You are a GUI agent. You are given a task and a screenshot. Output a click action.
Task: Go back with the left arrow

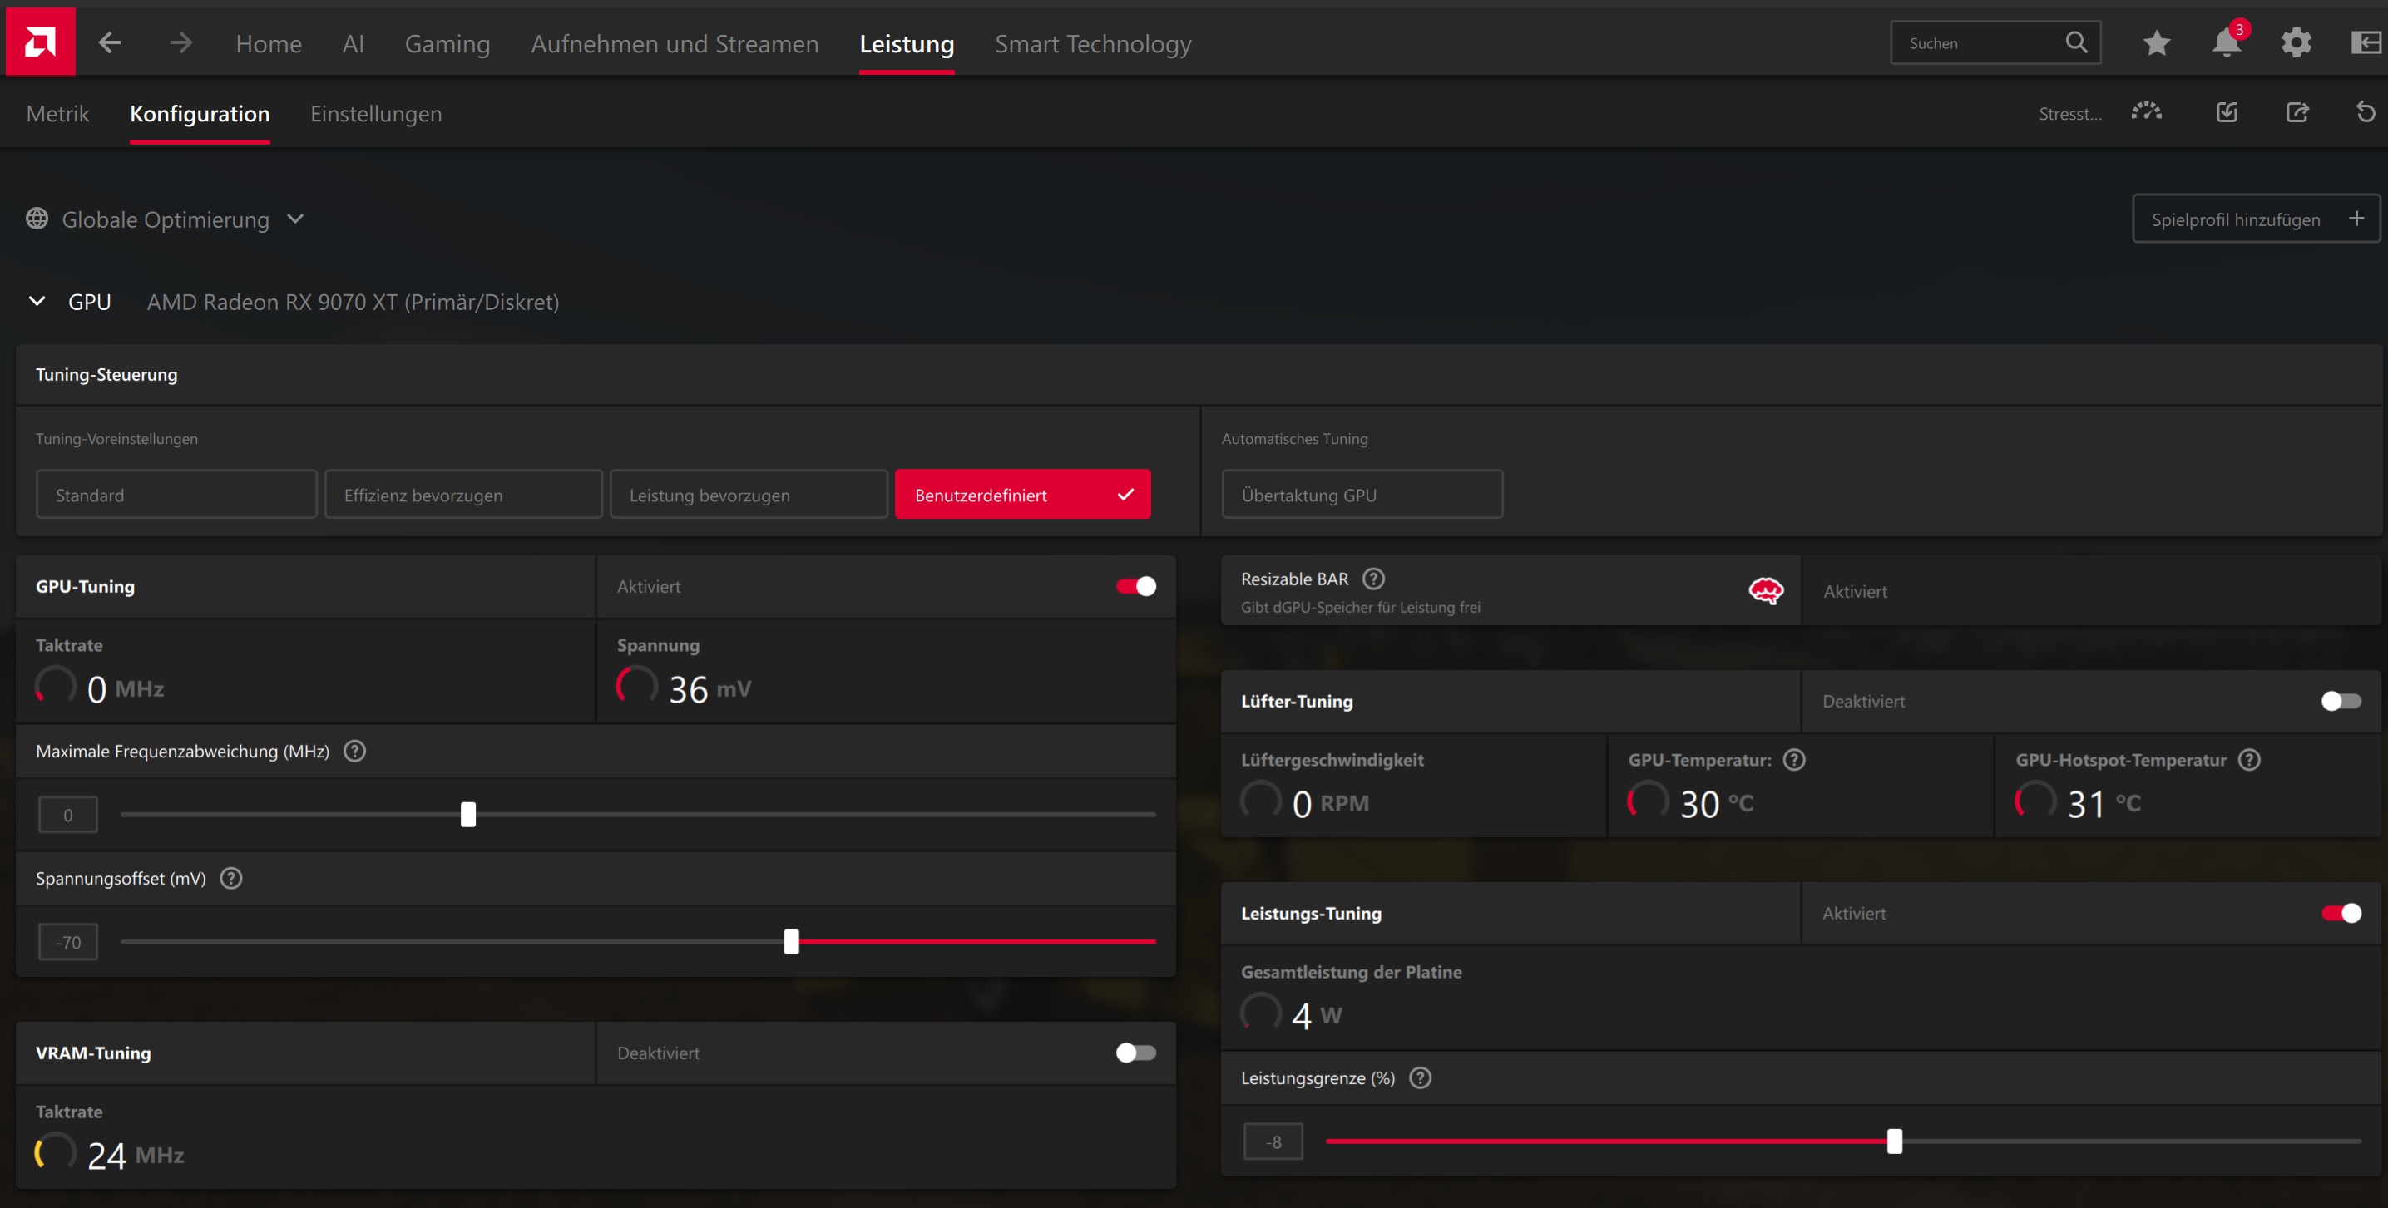pos(110,42)
